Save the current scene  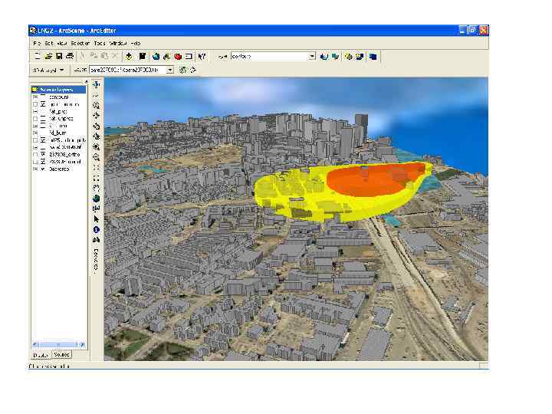pyautogui.click(x=59, y=56)
